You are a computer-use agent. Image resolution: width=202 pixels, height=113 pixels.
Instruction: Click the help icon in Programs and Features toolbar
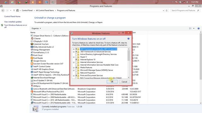199,29
